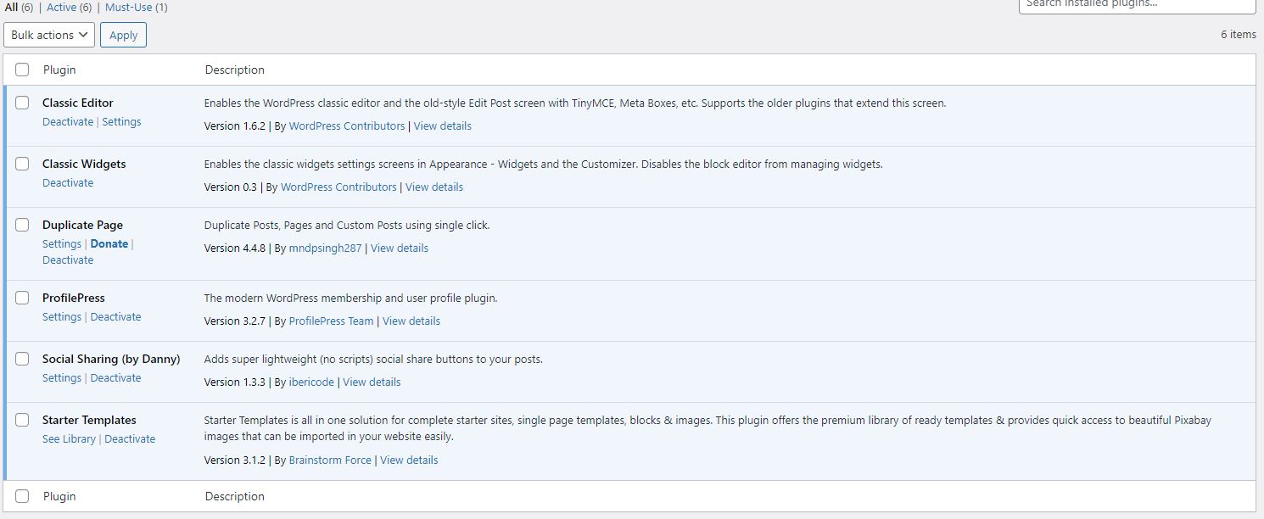Open WordPress Contributors link for Classic Widgets

338,187
